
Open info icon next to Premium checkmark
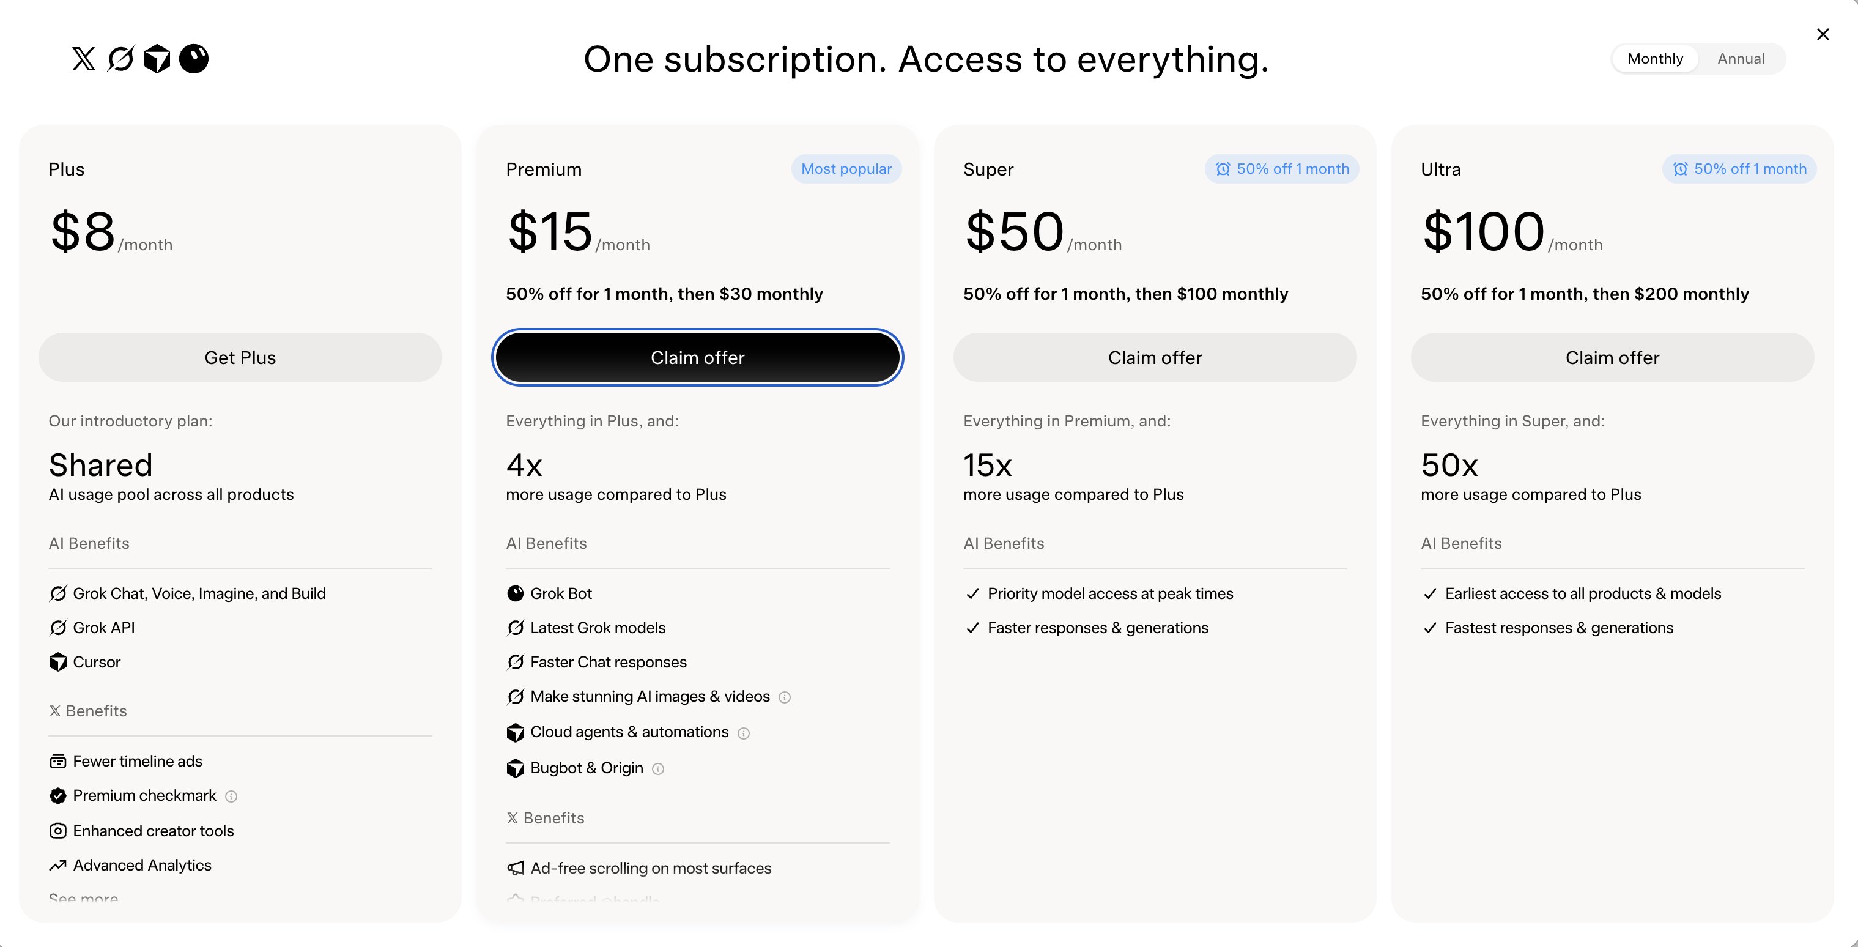click(x=231, y=797)
